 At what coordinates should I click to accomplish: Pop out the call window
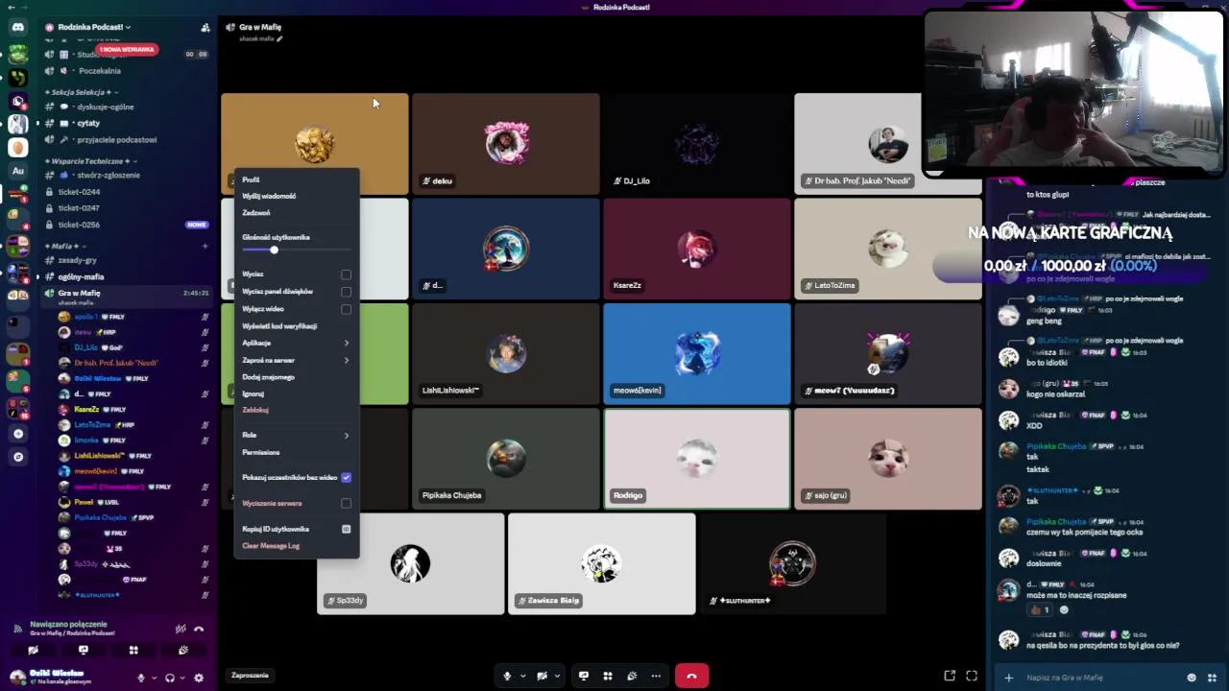950,676
